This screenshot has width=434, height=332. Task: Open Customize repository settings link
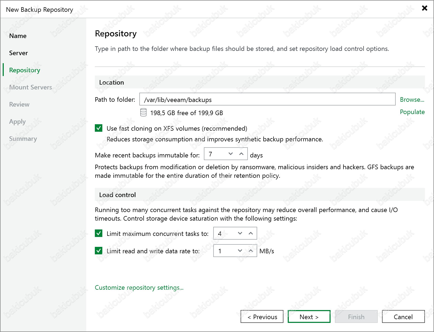coord(139,288)
